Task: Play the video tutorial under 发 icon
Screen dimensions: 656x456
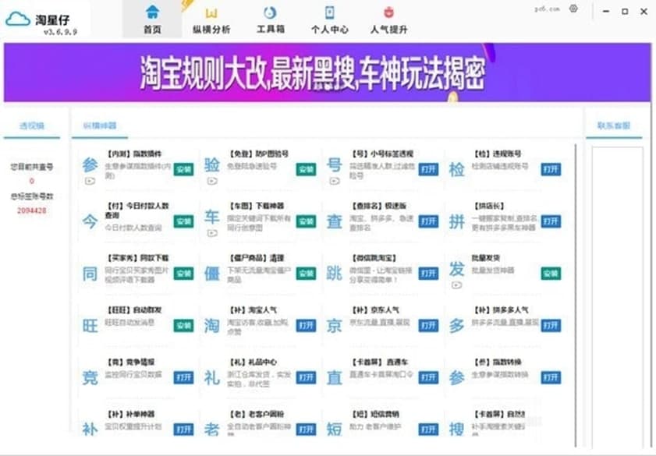Action: (x=456, y=285)
